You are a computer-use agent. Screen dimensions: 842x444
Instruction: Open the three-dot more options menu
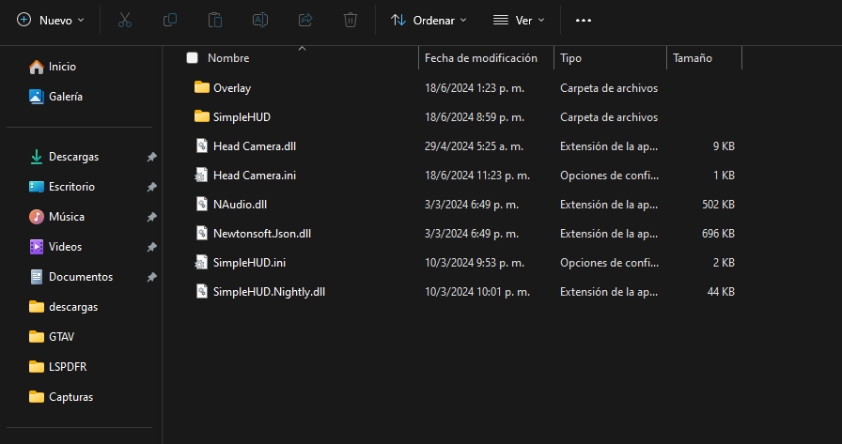click(x=584, y=20)
